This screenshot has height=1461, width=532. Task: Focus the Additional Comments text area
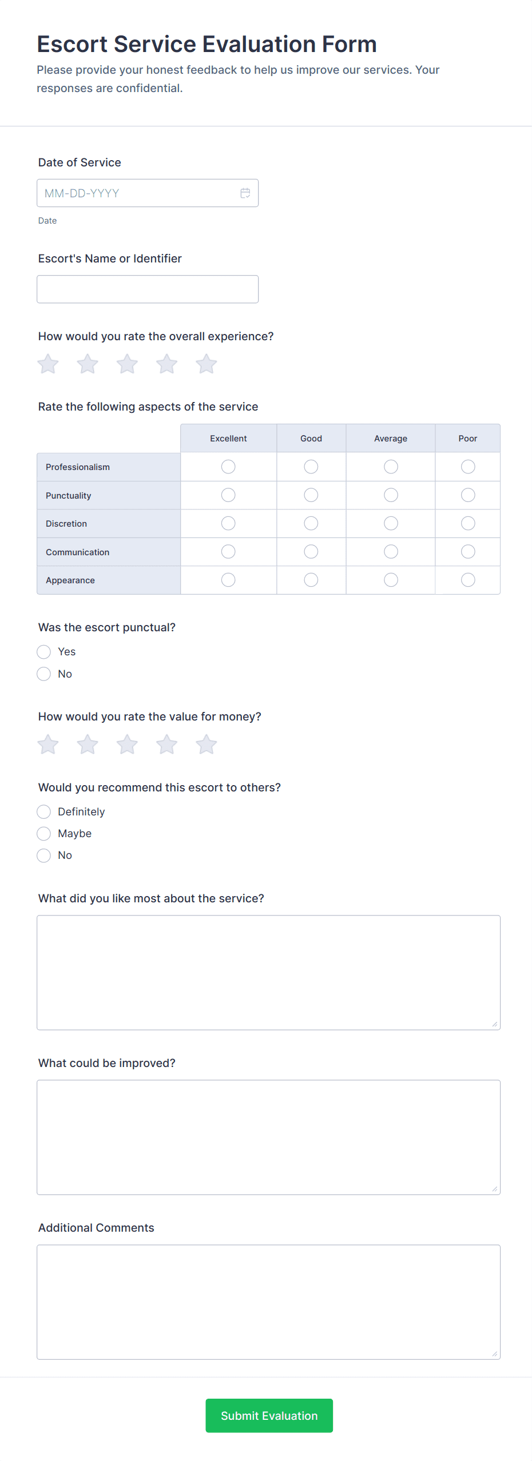[x=268, y=1302]
